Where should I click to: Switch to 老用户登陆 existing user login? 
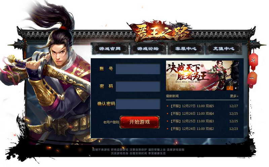[111, 122]
